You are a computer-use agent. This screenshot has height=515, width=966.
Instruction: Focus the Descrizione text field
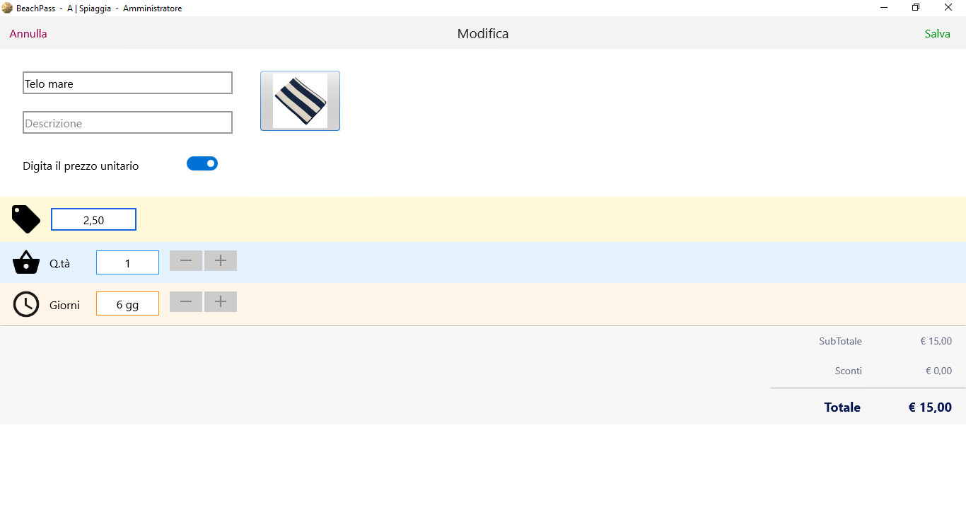(127, 122)
